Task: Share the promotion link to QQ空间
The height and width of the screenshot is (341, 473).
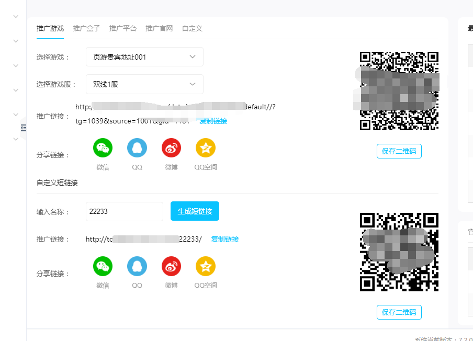Action: (x=205, y=148)
